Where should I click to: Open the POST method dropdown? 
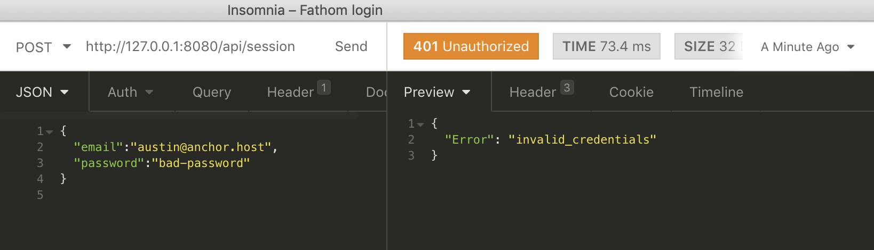pyautogui.click(x=43, y=47)
